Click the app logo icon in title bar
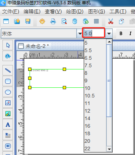Screen dimensions: 135x155 3,3
